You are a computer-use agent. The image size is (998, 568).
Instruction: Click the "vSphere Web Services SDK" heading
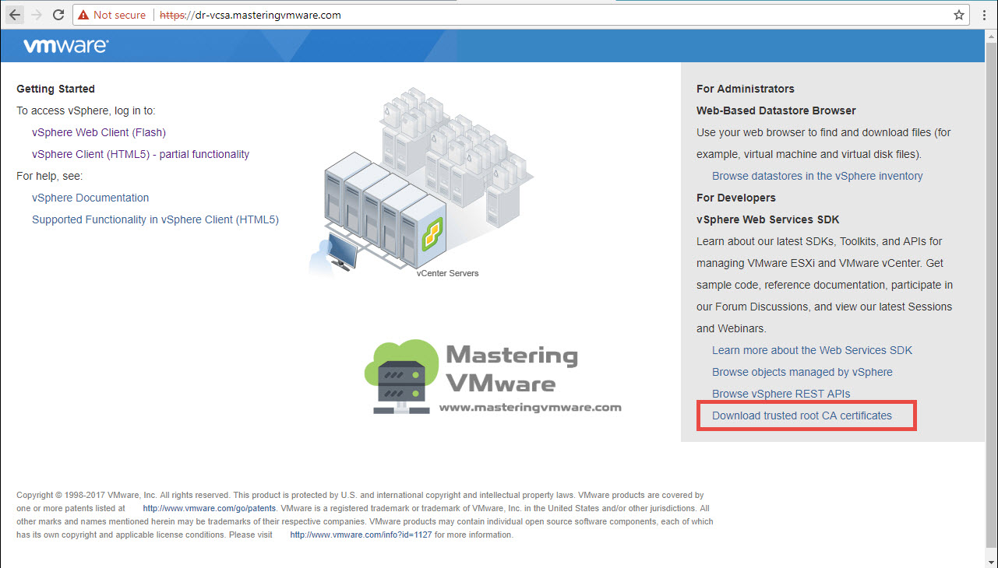(768, 219)
